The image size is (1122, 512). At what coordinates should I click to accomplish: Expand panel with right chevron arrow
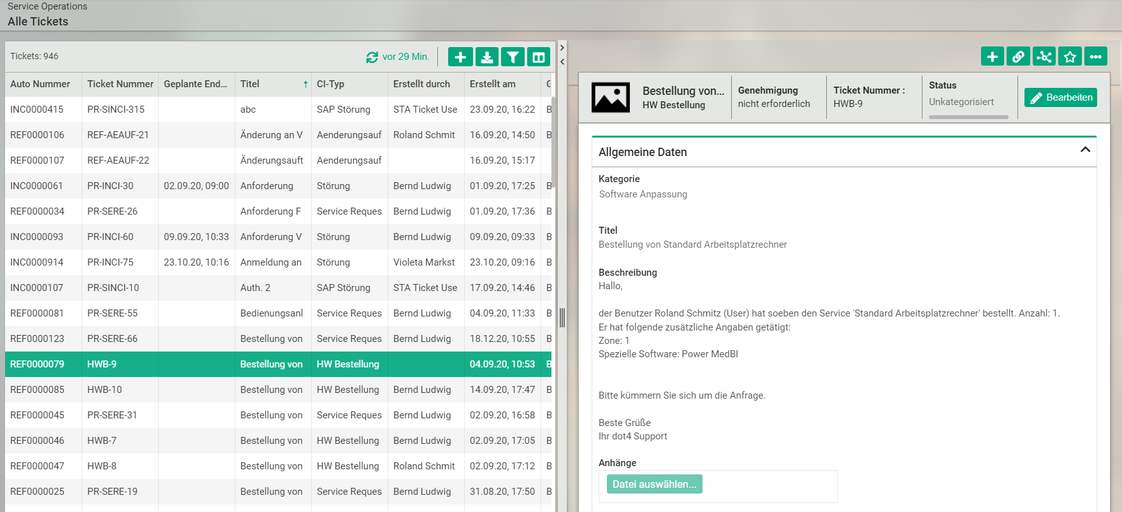pos(562,48)
